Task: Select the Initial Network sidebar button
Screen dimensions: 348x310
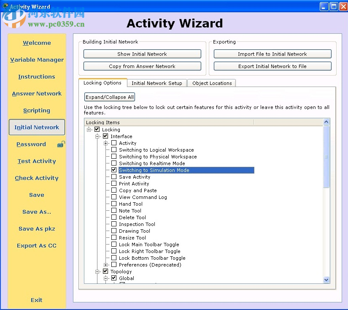Action: pyautogui.click(x=37, y=127)
